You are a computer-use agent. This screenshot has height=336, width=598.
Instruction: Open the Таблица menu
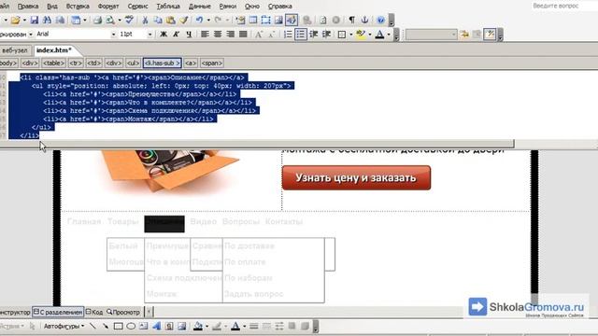coord(168,7)
